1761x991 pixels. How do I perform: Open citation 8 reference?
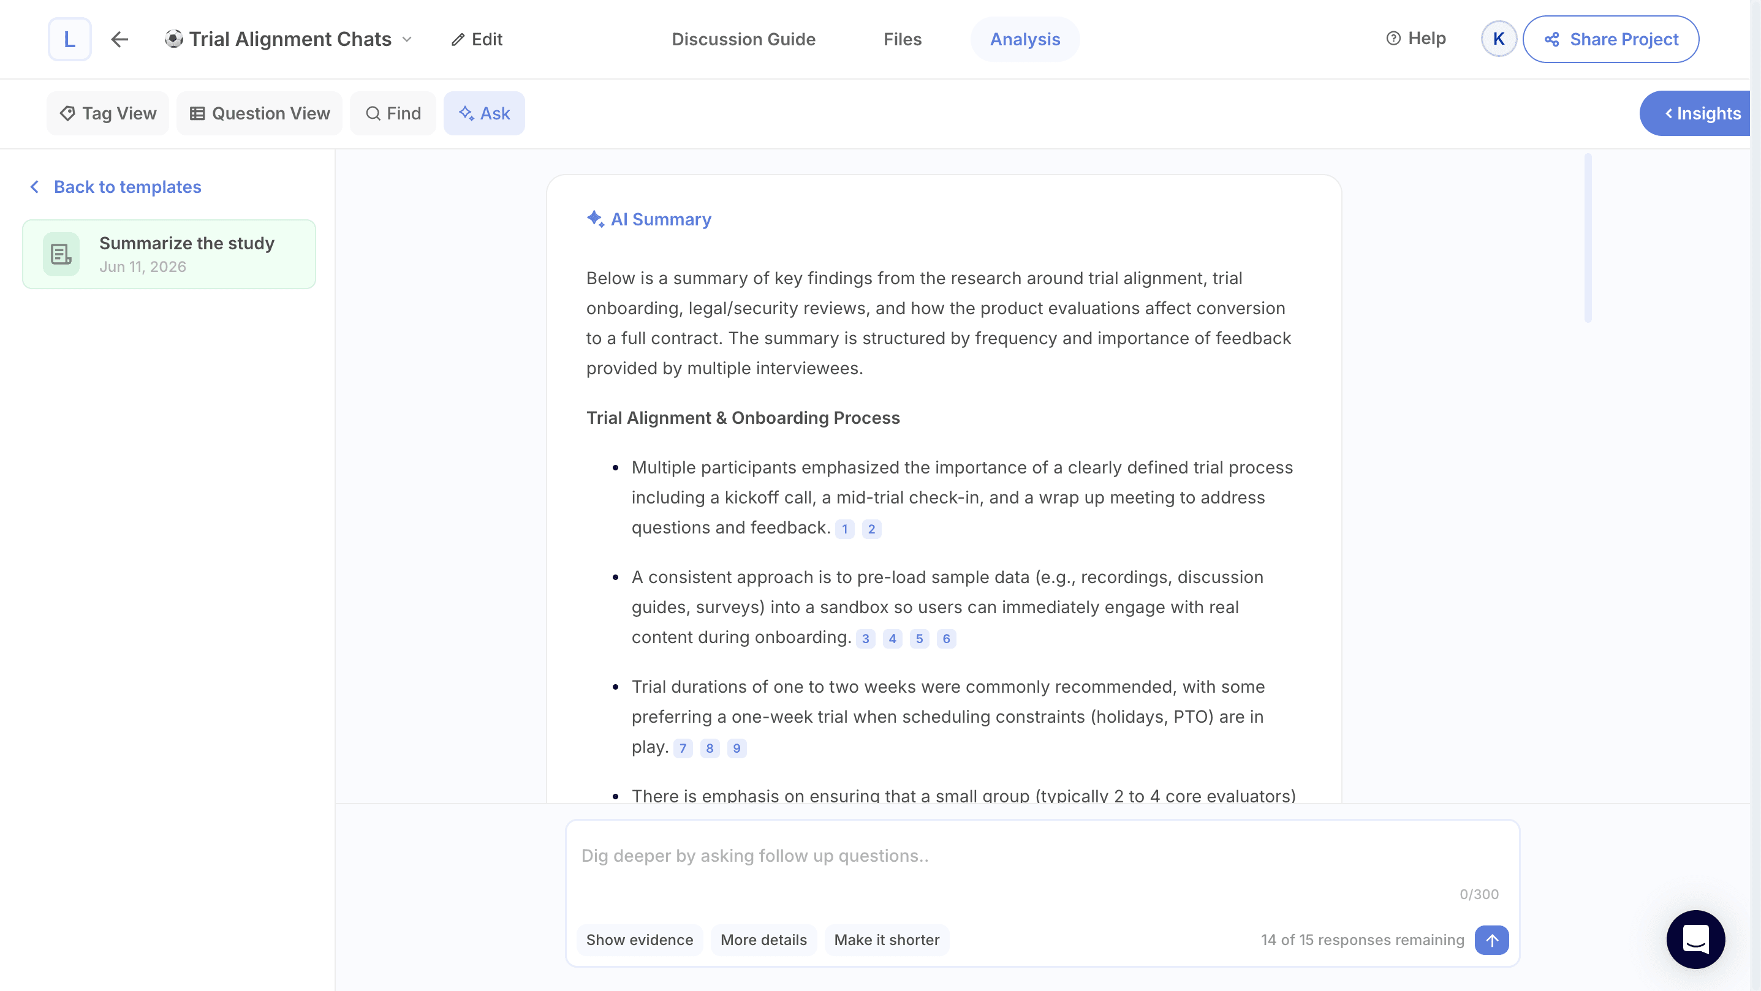[710, 748]
